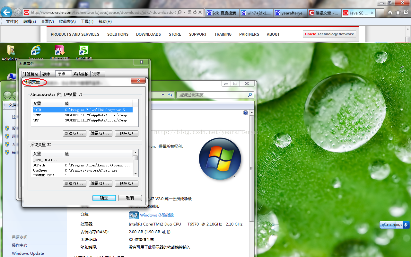Select the TEMP user variable row

(83, 115)
